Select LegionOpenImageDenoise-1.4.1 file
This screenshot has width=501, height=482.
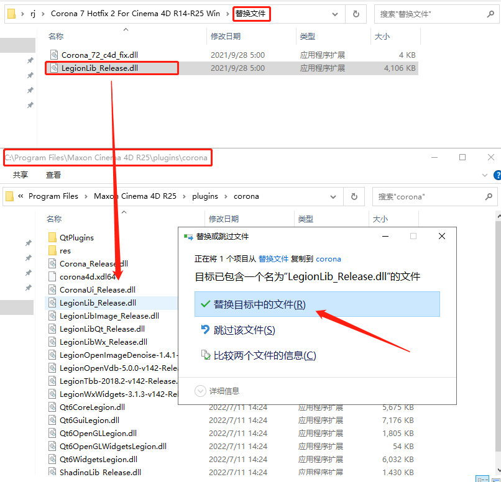coord(119,355)
